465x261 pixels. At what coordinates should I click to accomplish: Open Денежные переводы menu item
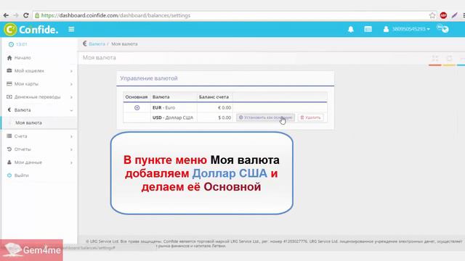pyautogui.click(x=37, y=96)
